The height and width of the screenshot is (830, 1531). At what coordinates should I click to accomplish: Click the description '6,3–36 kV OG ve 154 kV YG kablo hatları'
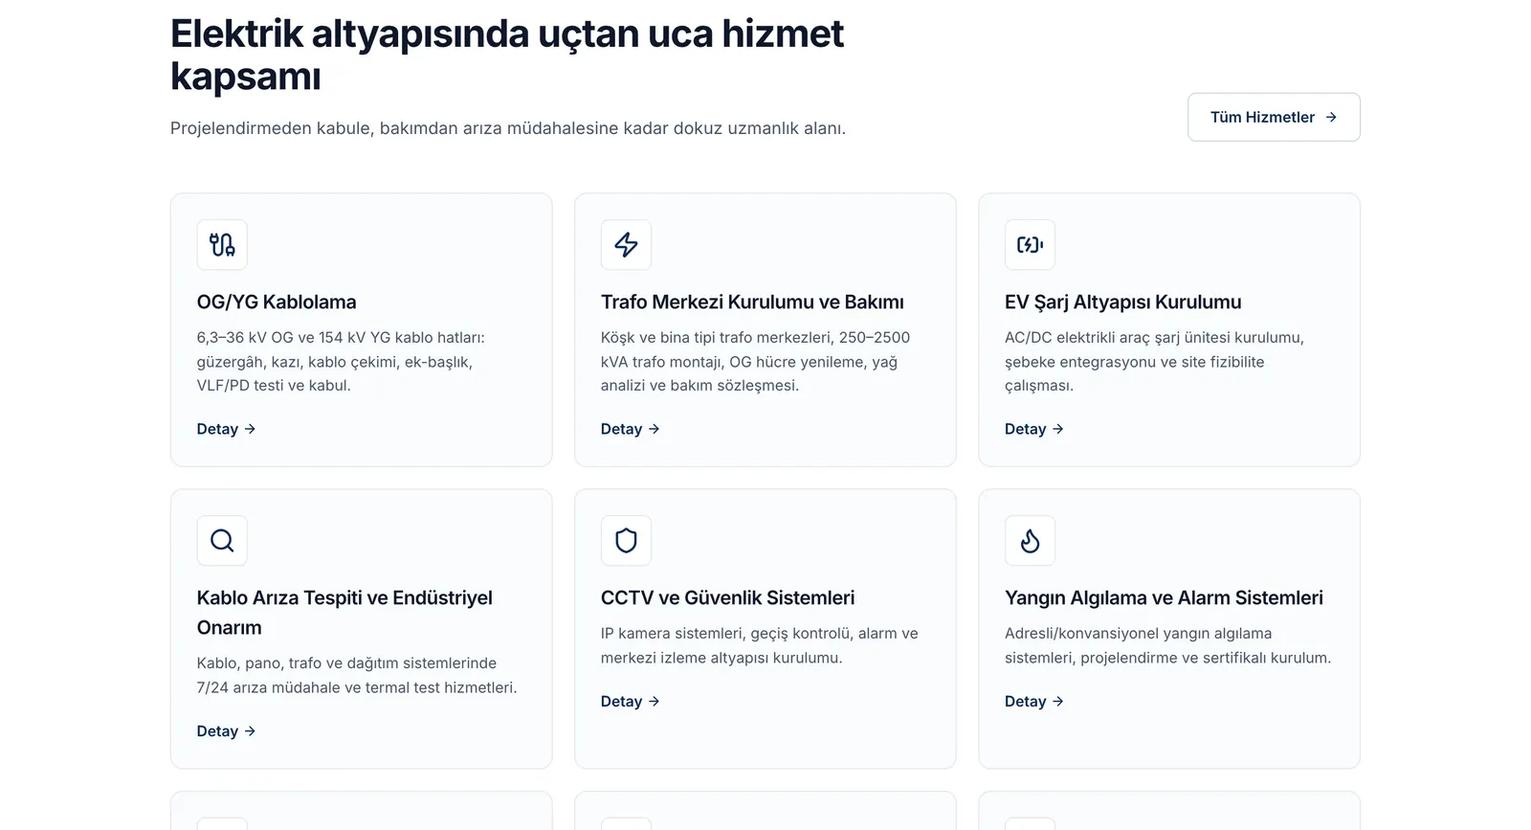click(x=341, y=362)
